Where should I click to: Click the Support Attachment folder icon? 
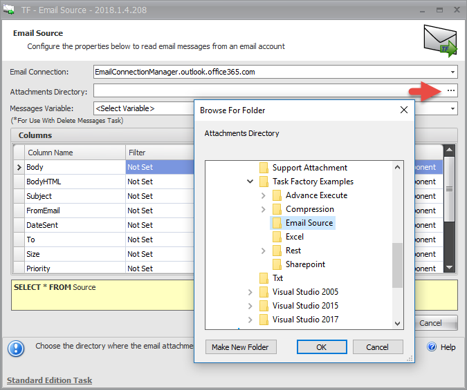(264, 168)
